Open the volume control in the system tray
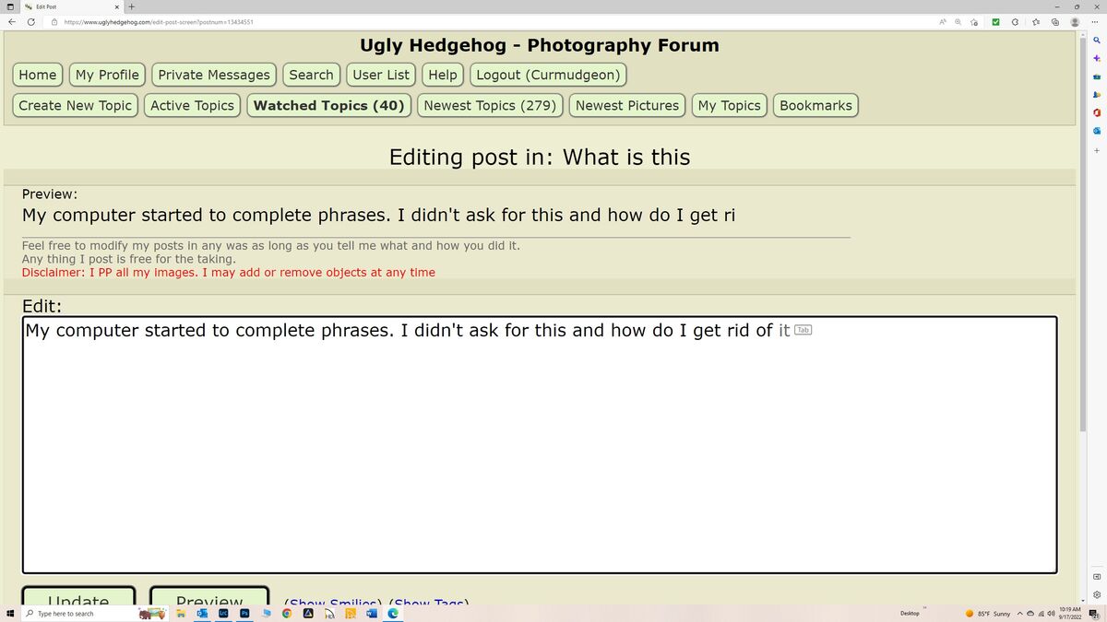 click(x=1050, y=613)
